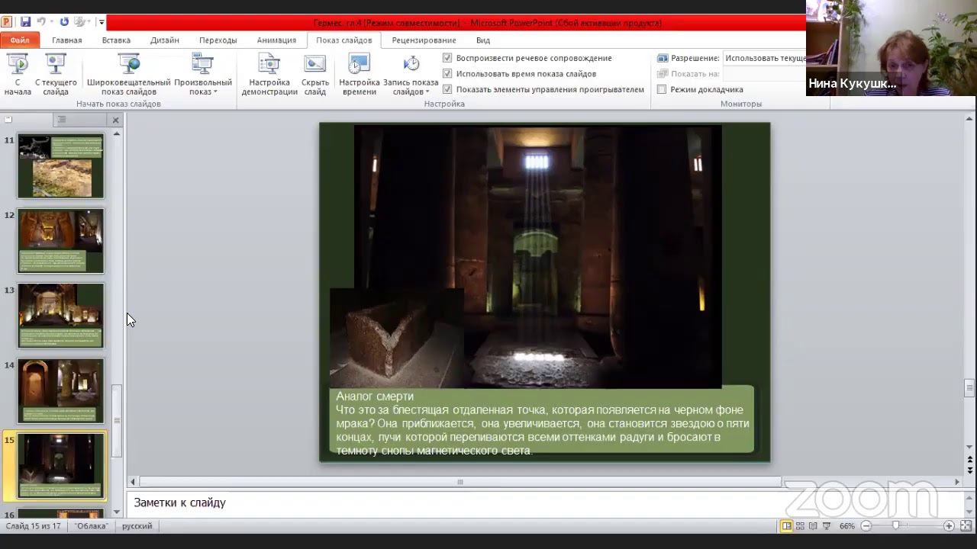Toggle play narrations checkbox

coord(447,58)
